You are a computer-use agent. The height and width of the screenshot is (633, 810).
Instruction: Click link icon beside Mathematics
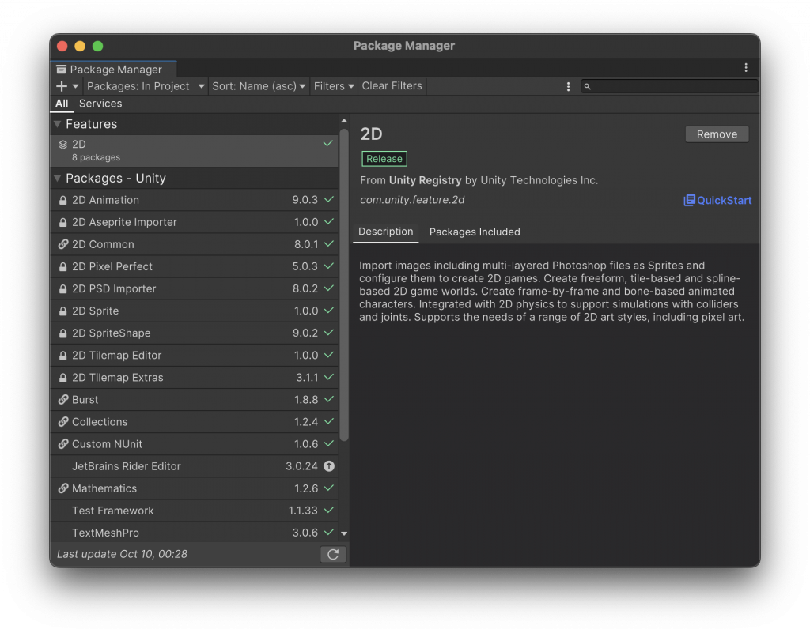click(x=63, y=488)
